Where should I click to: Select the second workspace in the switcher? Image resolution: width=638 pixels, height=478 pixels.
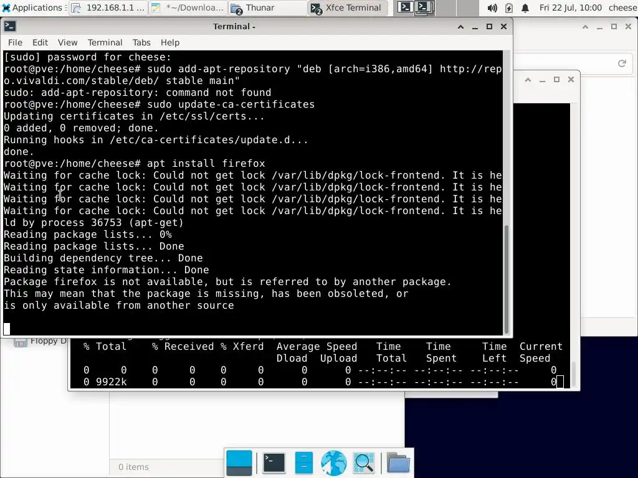coord(425,7)
